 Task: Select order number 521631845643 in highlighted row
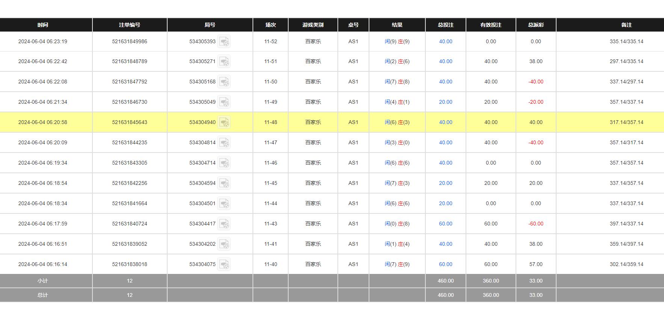click(130, 122)
